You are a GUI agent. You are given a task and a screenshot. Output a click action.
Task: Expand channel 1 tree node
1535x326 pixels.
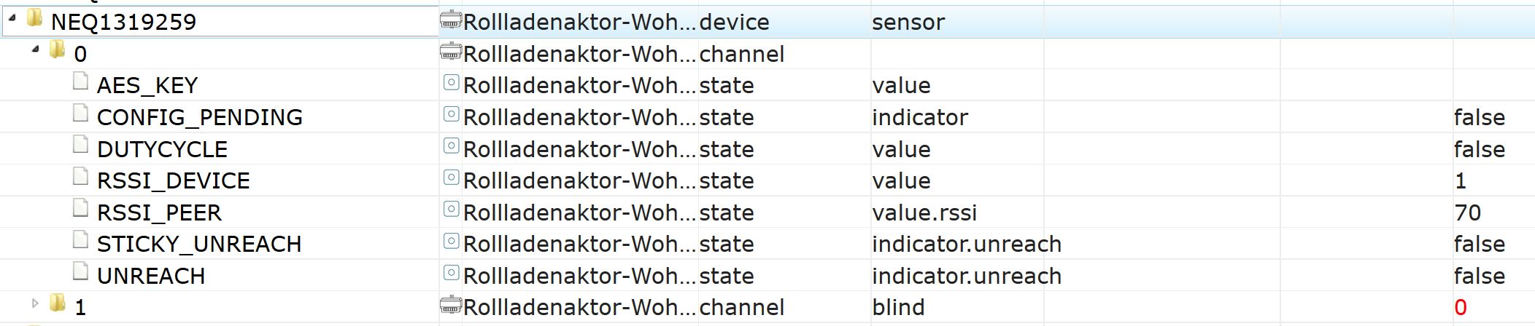coord(35,303)
